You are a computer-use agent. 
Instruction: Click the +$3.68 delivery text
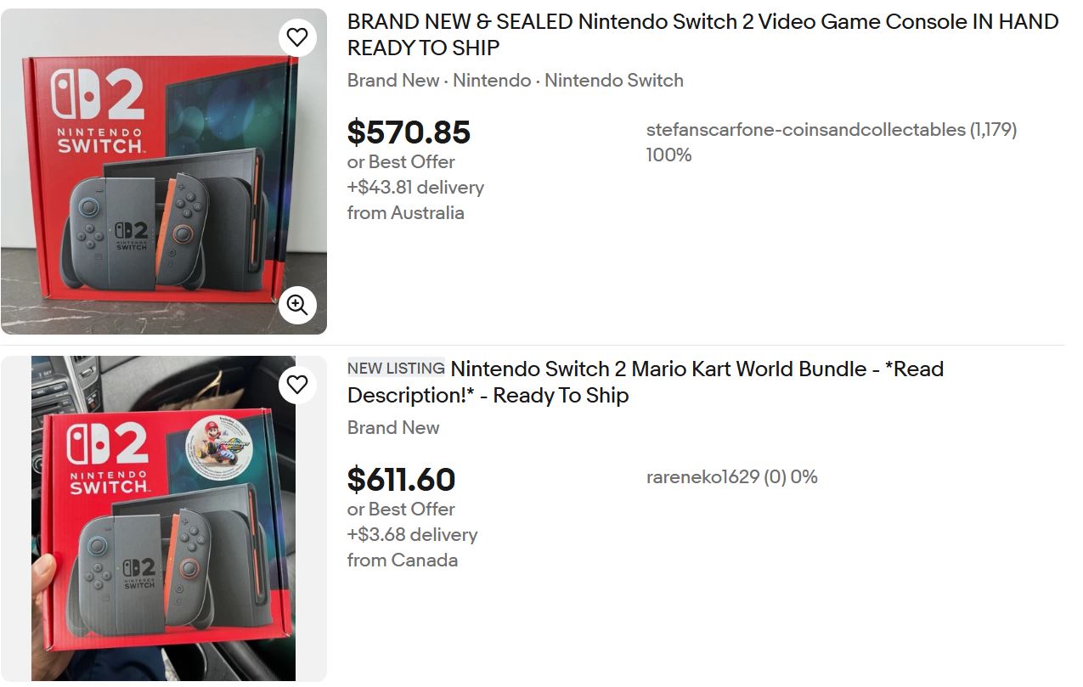412,535
